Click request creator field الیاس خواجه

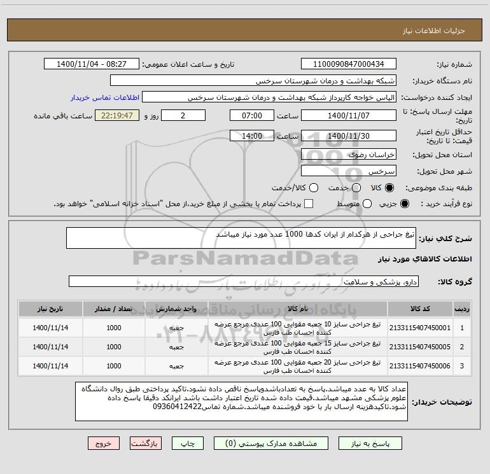[269, 97]
